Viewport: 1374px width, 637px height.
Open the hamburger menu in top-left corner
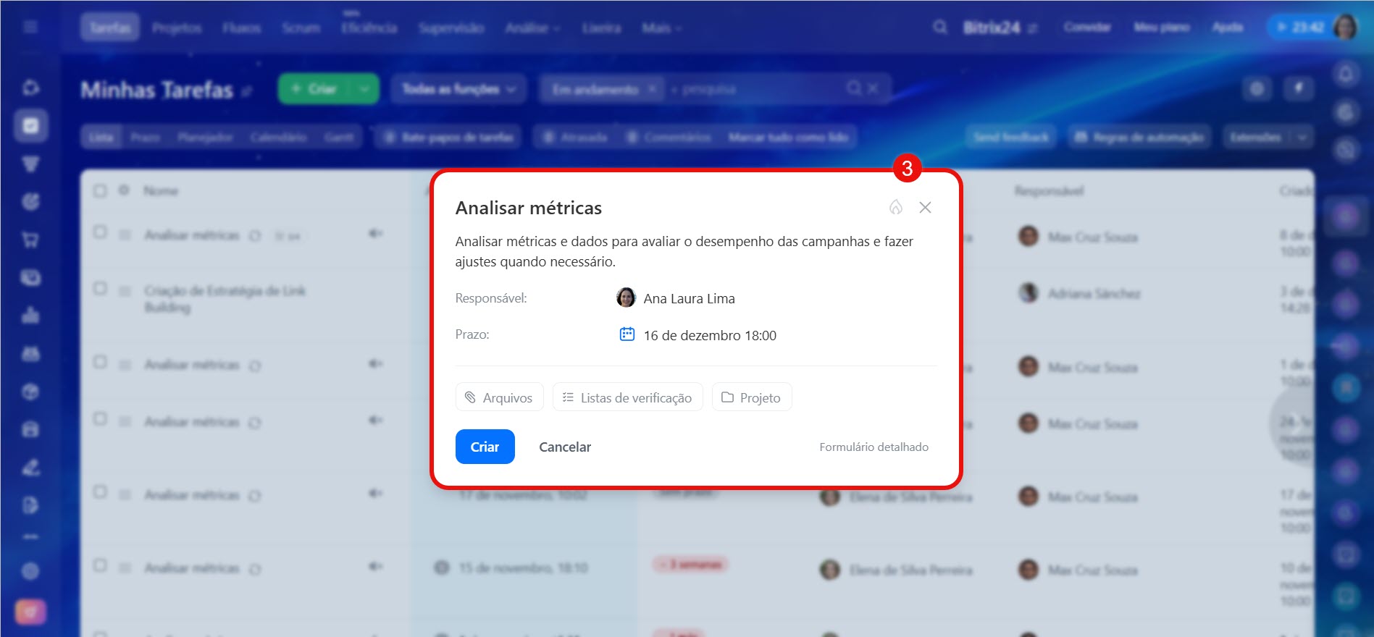pyautogui.click(x=30, y=28)
